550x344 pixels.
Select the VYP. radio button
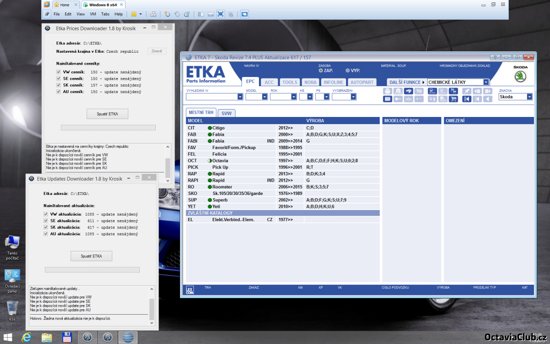pos(347,71)
